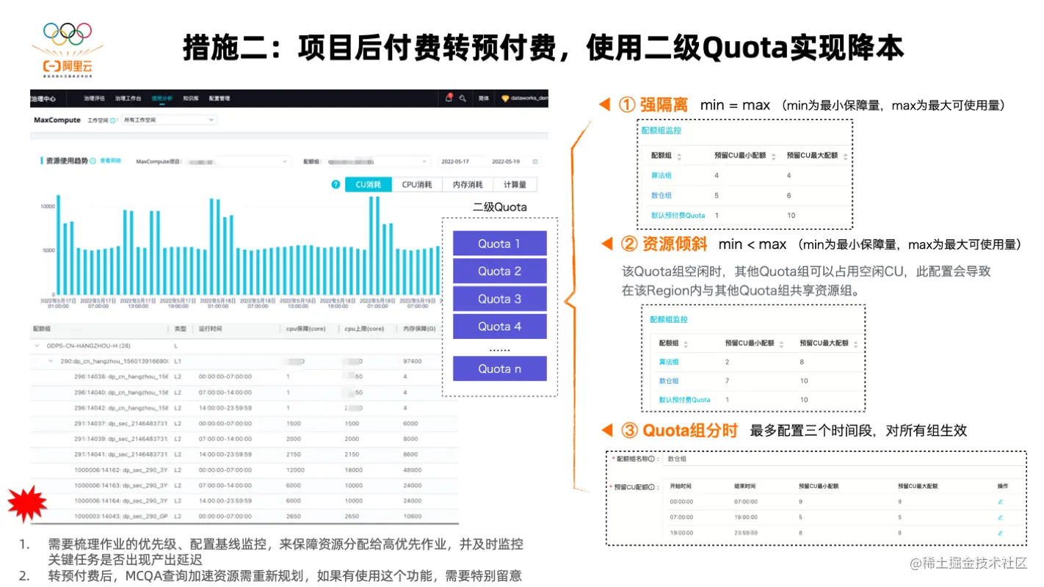The image size is (1044, 587).
Task: Click 算法组 link in the row with 2 and 8
Action: tap(669, 362)
